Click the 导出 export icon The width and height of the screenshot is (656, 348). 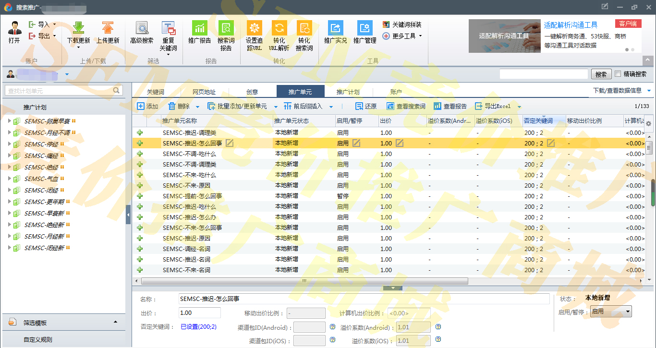coord(32,36)
